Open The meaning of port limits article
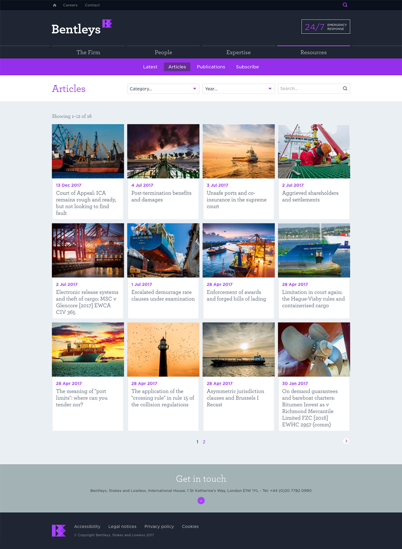Image resolution: width=402 pixels, height=549 pixels. coord(82,398)
